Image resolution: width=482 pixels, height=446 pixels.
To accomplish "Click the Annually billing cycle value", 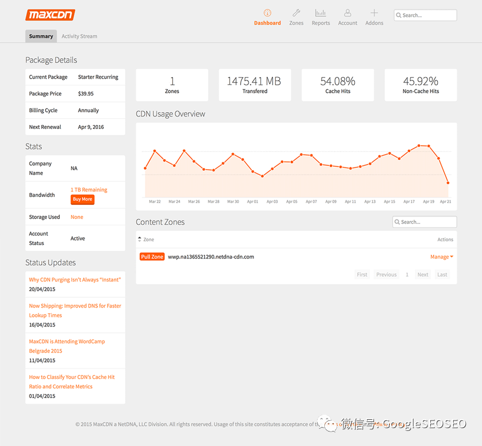I will pyautogui.click(x=88, y=111).
